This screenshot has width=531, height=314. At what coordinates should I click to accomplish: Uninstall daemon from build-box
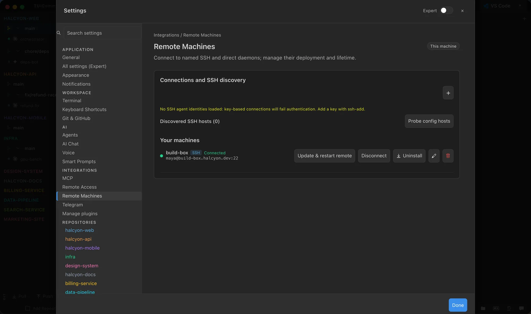coord(409,156)
